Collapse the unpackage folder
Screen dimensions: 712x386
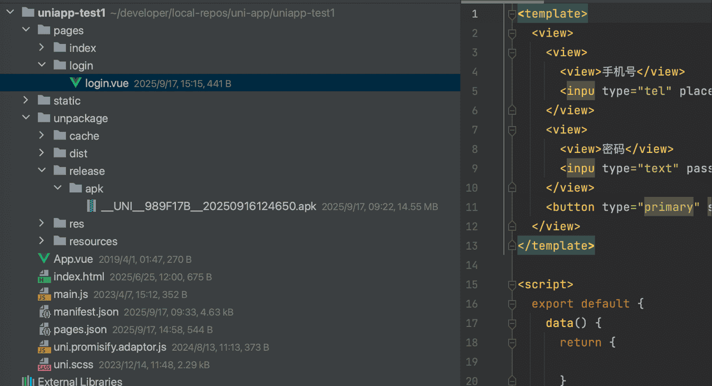(26, 118)
